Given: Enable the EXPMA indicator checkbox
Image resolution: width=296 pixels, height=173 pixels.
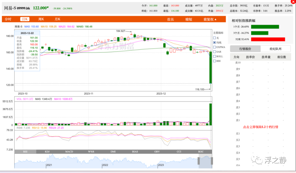Looking at the screenshot, I should point(214,47).
